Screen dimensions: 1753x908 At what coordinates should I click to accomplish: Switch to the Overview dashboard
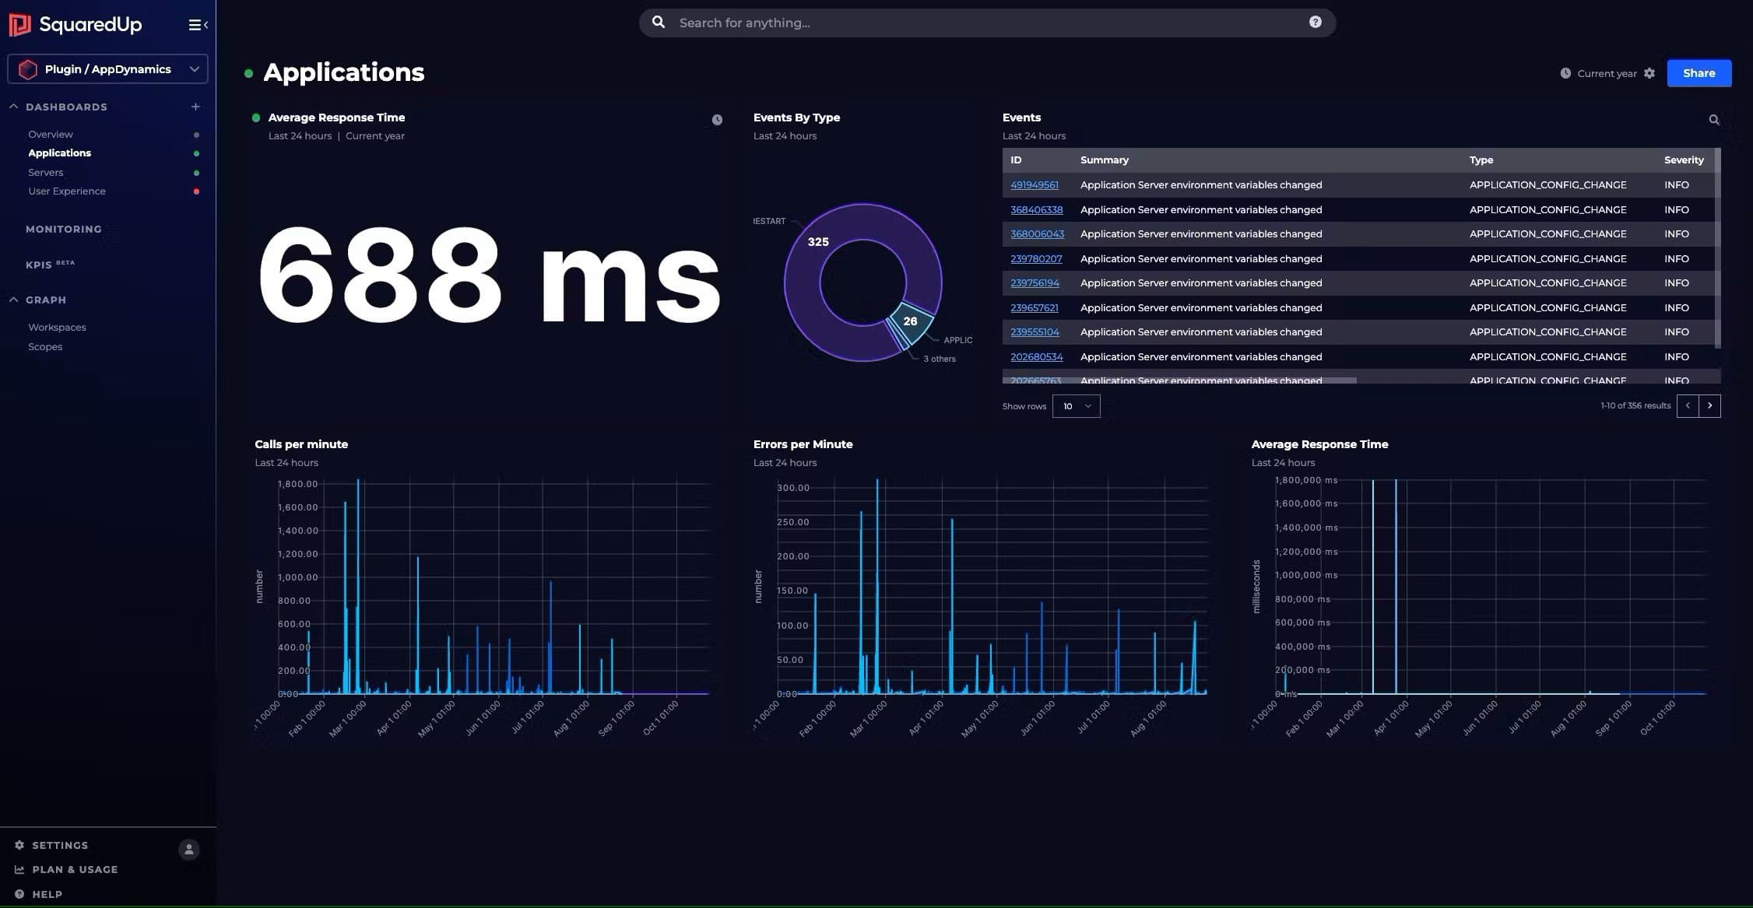click(x=50, y=134)
